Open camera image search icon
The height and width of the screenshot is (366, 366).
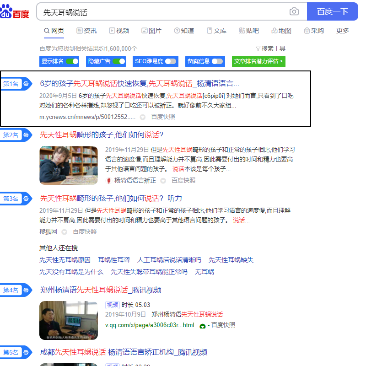point(294,11)
